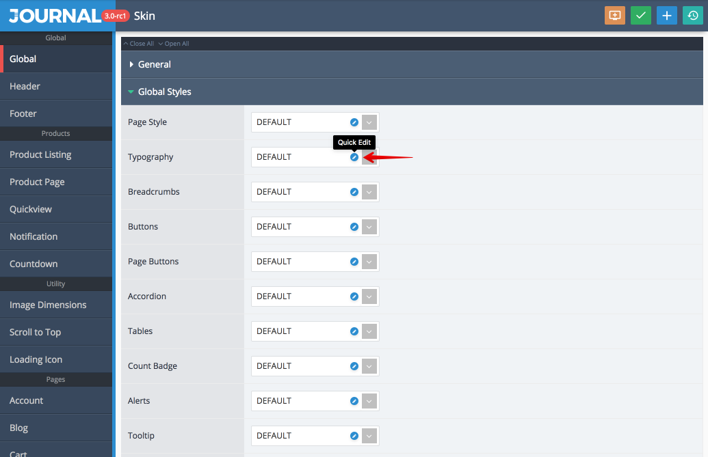The height and width of the screenshot is (457, 708).
Task: Quick Edit the Page Style setting
Action: tap(354, 122)
